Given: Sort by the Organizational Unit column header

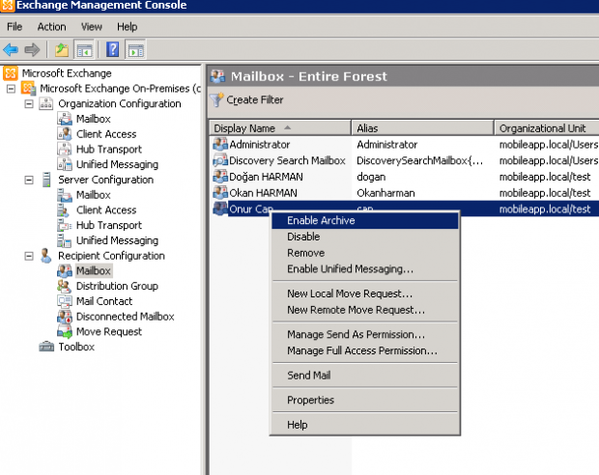Looking at the screenshot, I should tap(547, 128).
